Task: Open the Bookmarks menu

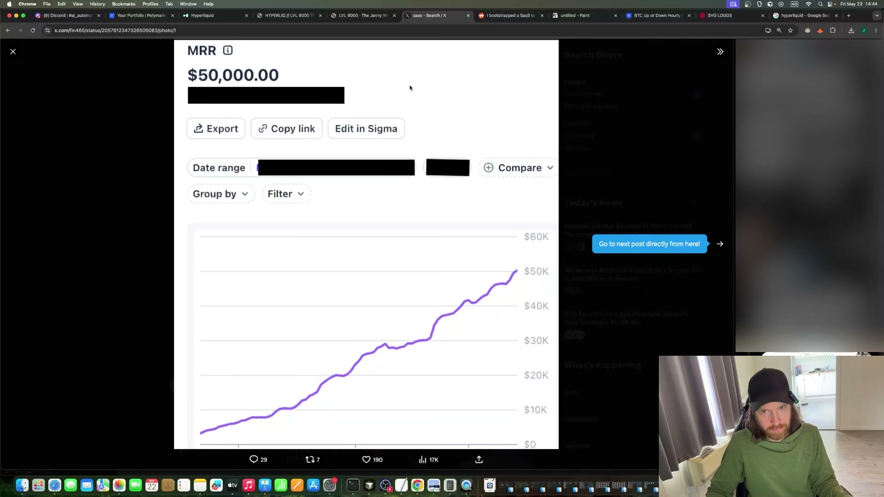Action: pyautogui.click(x=123, y=4)
